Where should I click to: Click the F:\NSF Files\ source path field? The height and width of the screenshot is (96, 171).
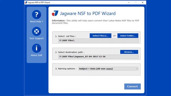pyautogui.click(x=98, y=41)
